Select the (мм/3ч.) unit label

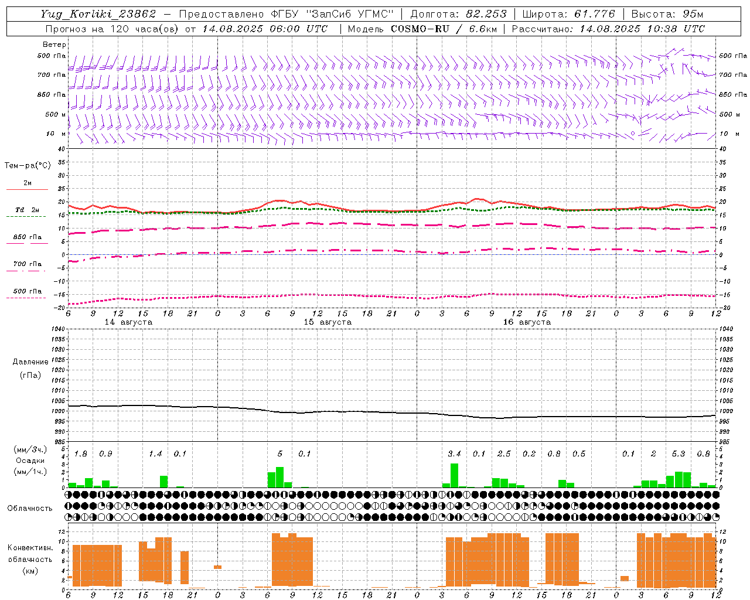30,449
